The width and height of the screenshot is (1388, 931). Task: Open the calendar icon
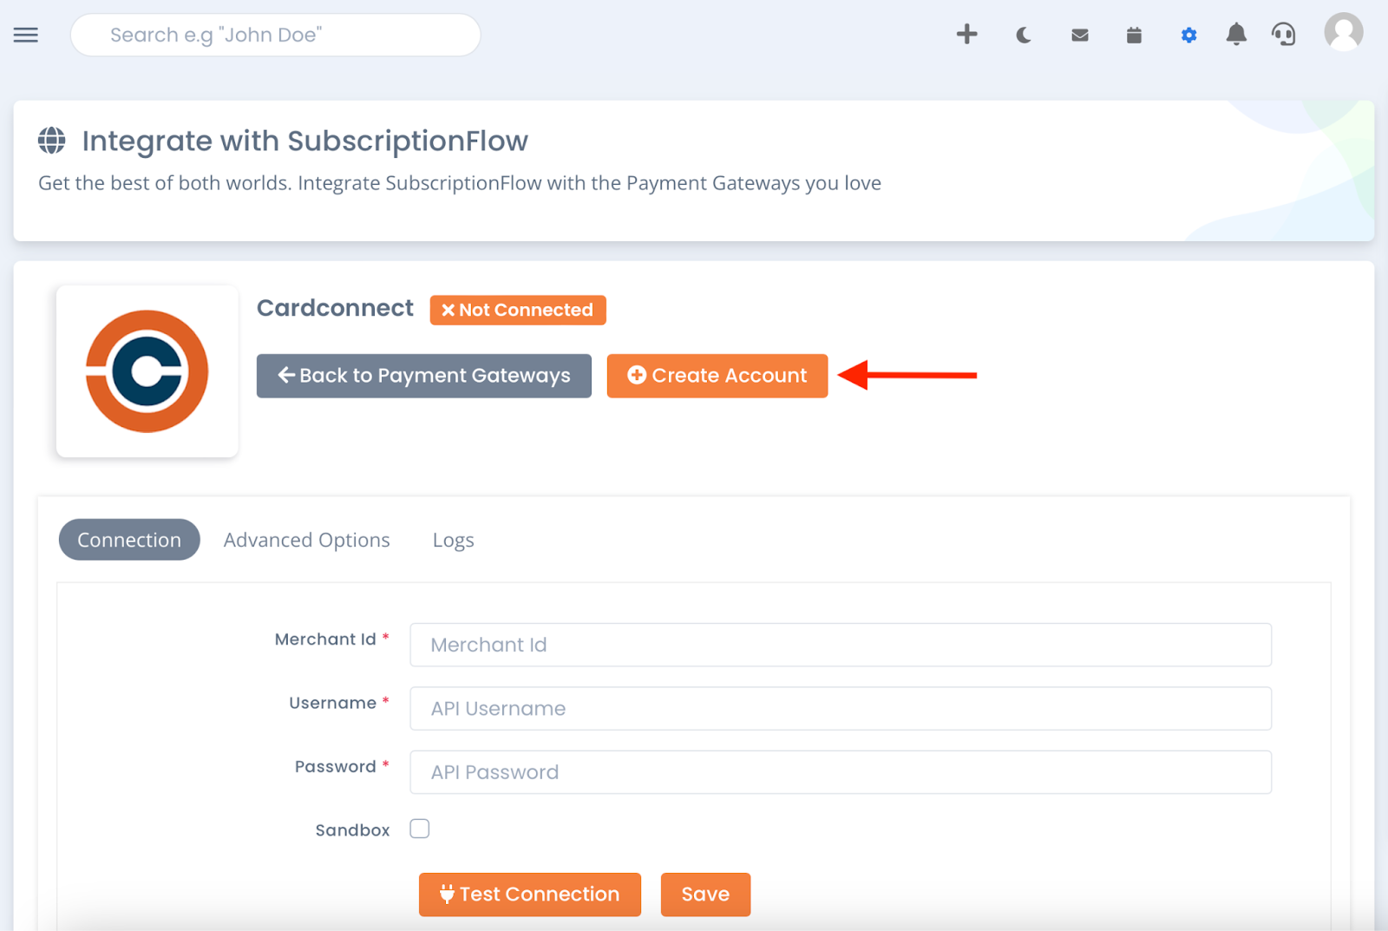(1134, 35)
